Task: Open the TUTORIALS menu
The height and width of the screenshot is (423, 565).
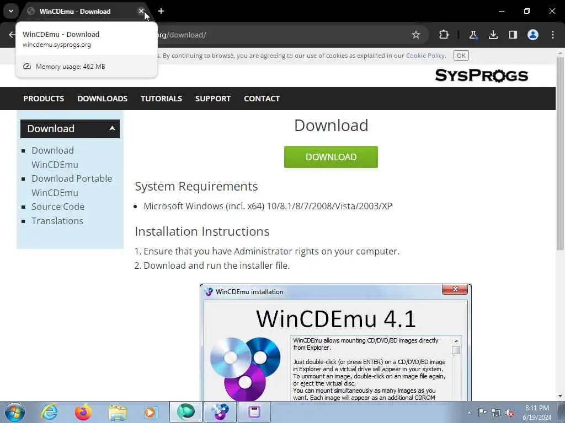Action: (x=162, y=99)
